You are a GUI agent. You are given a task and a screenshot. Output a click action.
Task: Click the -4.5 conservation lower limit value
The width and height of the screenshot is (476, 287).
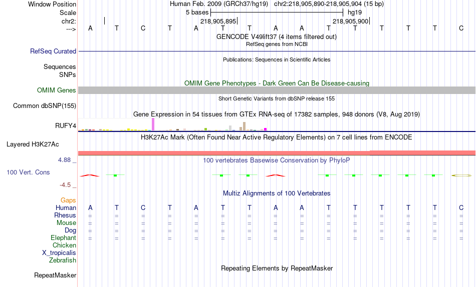65,185
